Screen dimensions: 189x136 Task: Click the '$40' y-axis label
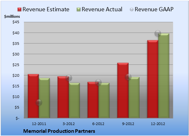coord(16,33)
